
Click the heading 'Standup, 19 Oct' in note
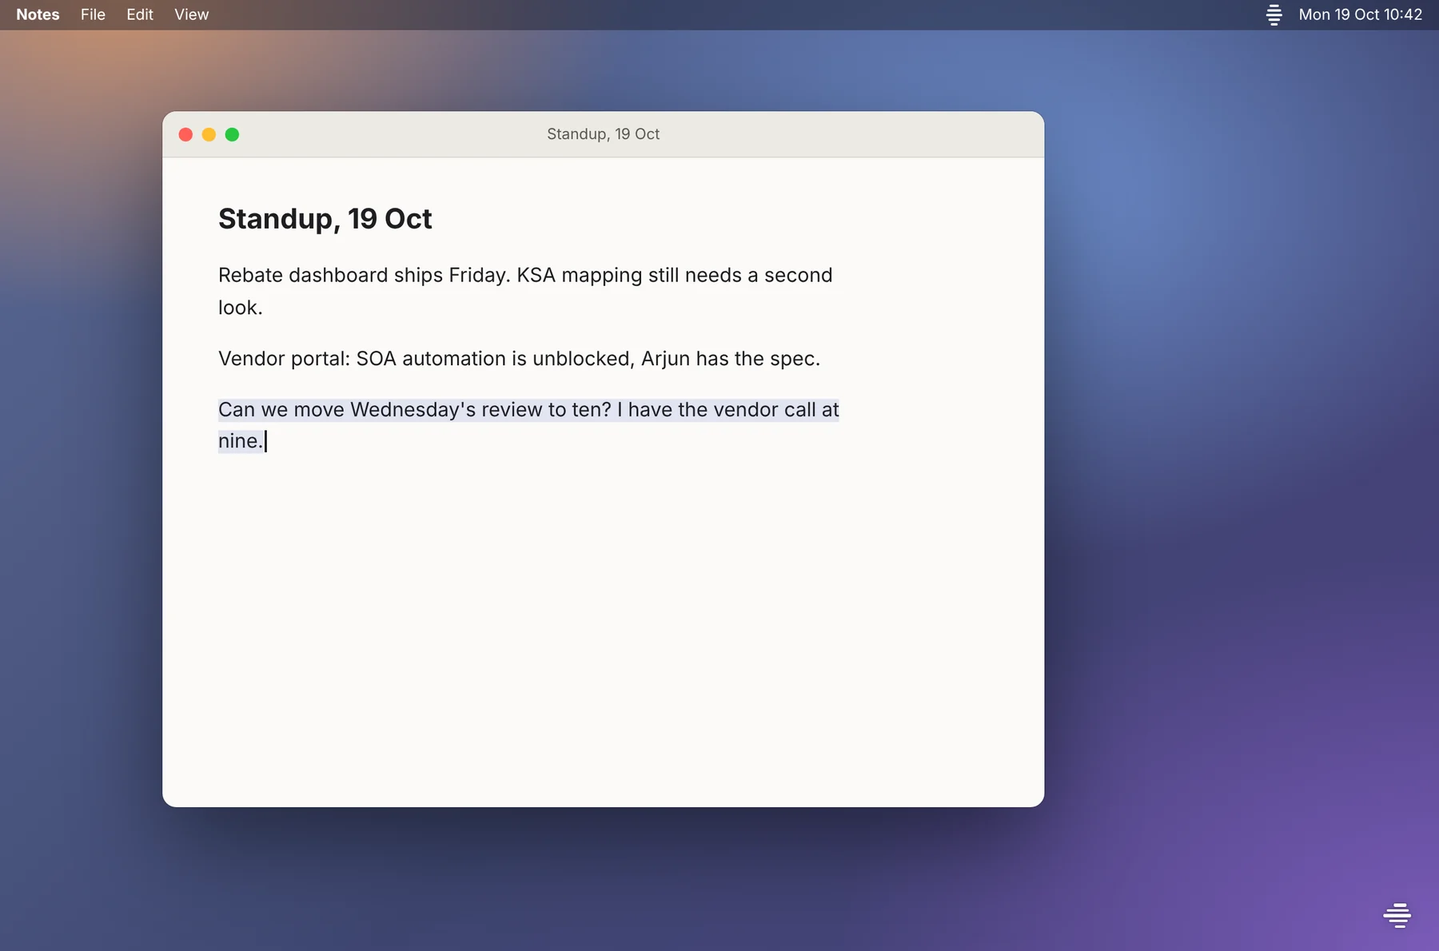point(325,219)
